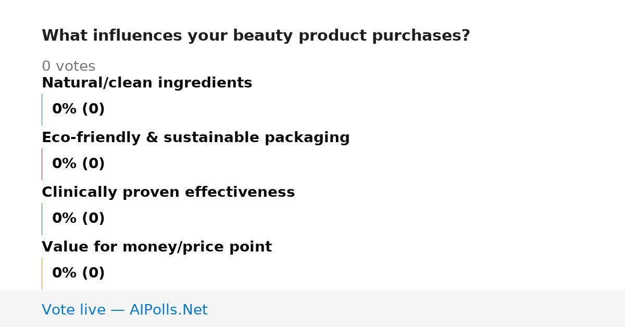Click the red bar for Eco-friendly packaging

pyautogui.click(x=42, y=164)
